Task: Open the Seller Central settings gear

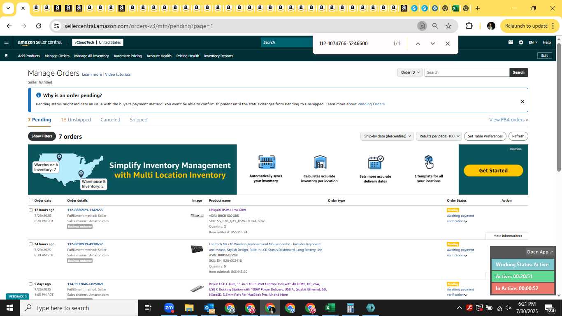Action: pos(521,42)
